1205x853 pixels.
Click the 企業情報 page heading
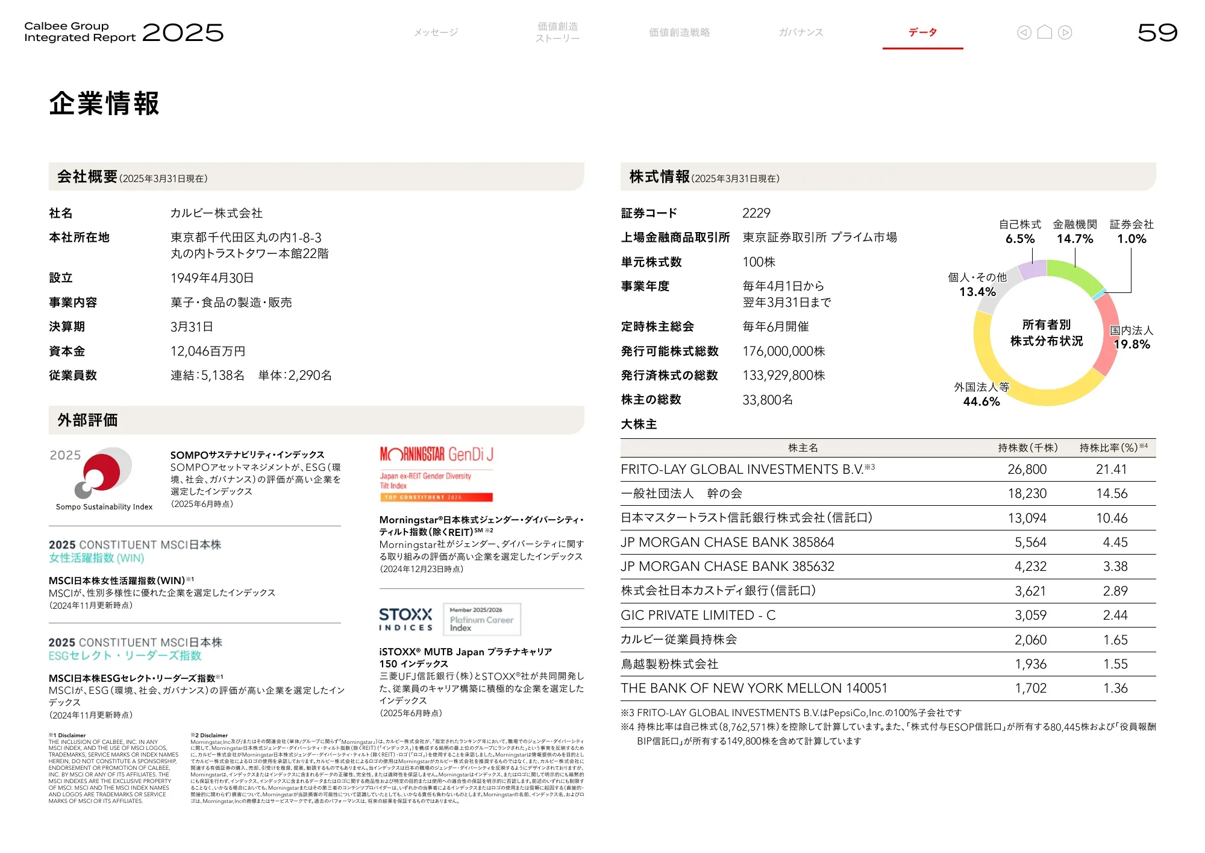click(104, 103)
